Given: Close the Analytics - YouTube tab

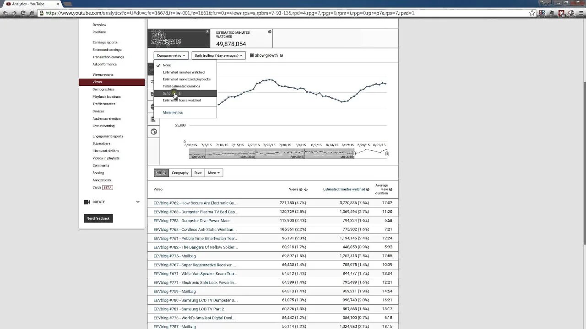Looking at the screenshot, I should [x=58, y=4].
